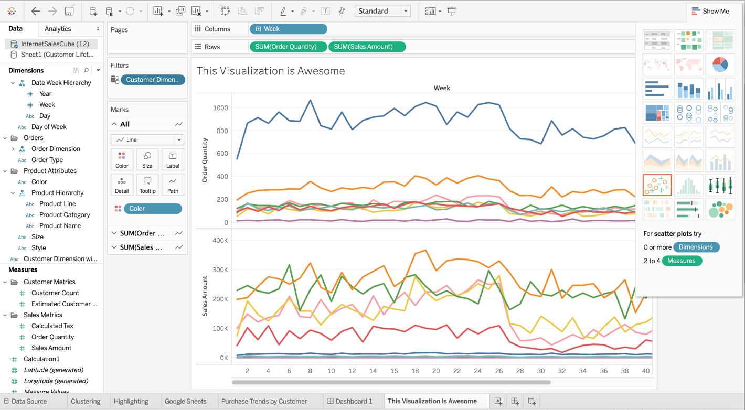Switch to the Analytics pane tab
This screenshot has height=410, width=745.
(58, 29)
